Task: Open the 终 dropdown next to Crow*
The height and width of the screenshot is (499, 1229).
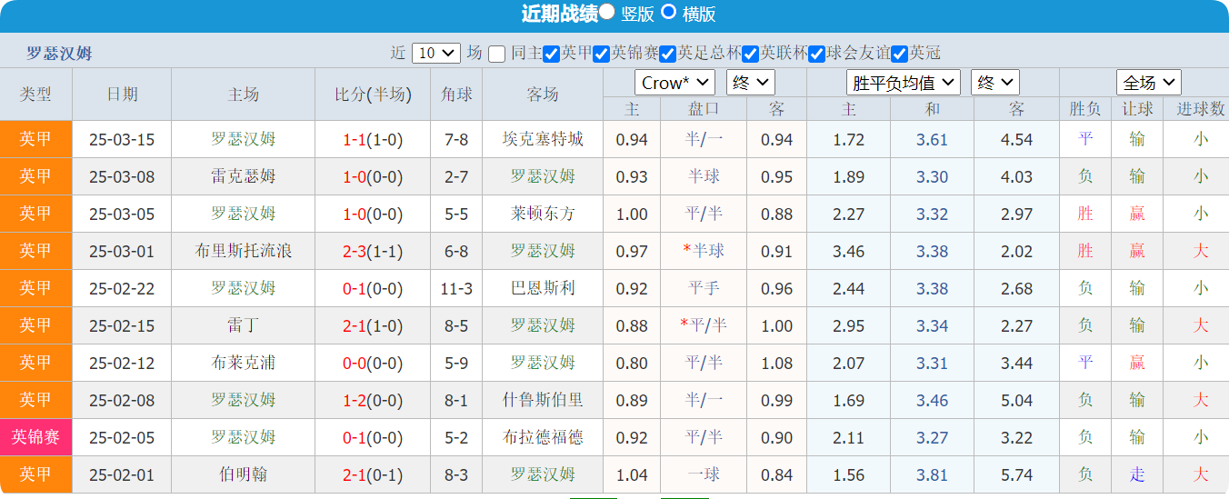Action: [750, 83]
